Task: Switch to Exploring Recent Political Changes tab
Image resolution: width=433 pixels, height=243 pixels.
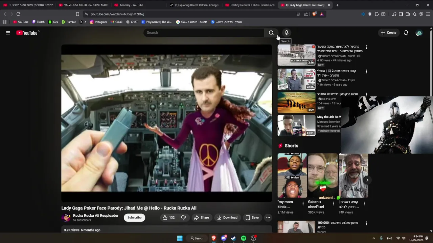Action: click(x=194, y=5)
